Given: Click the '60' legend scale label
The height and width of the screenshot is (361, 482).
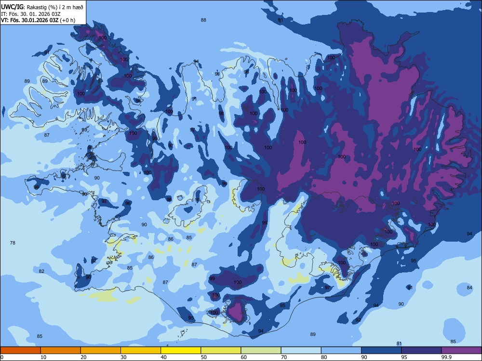Looking at the screenshot, I should click(x=244, y=357).
